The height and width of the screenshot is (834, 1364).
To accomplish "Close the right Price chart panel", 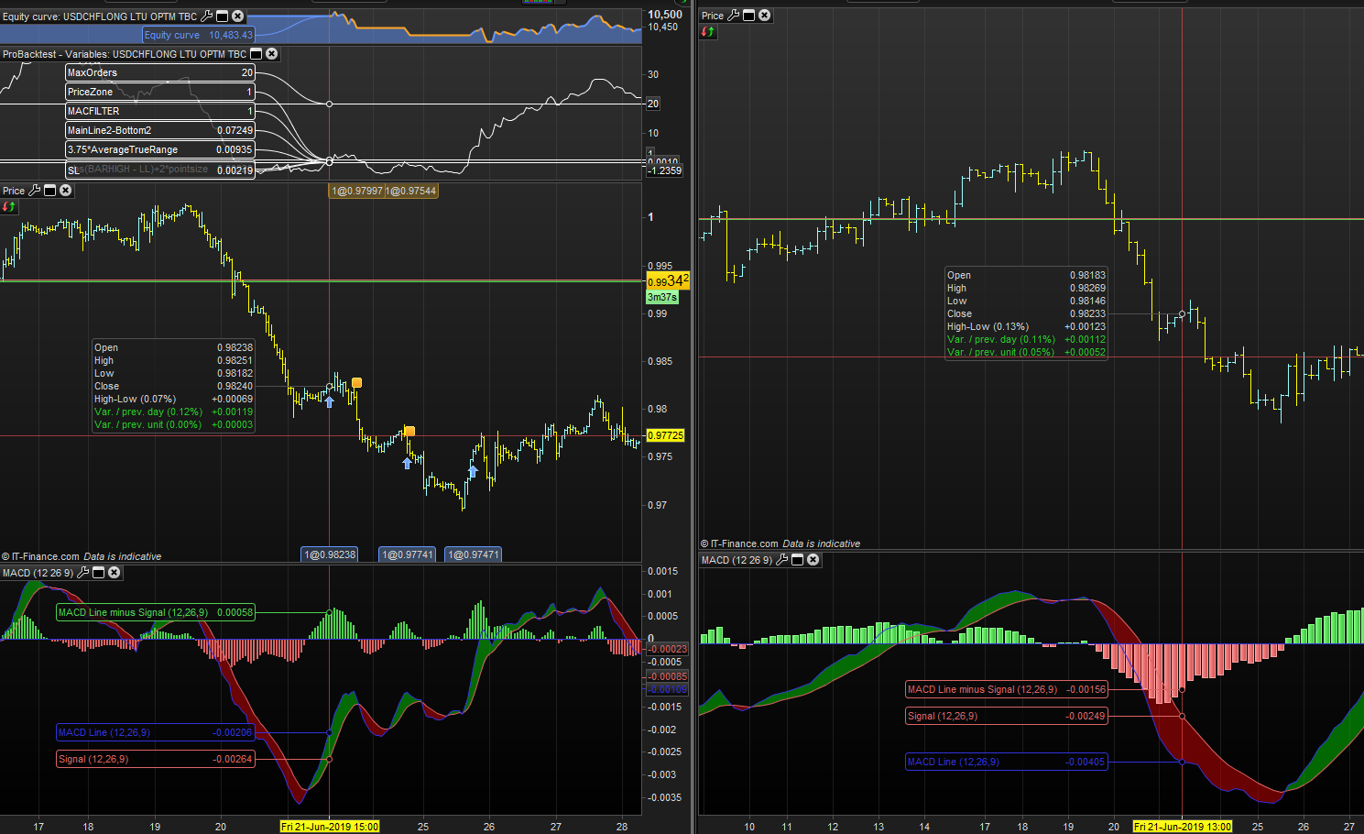I will pyautogui.click(x=765, y=16).
